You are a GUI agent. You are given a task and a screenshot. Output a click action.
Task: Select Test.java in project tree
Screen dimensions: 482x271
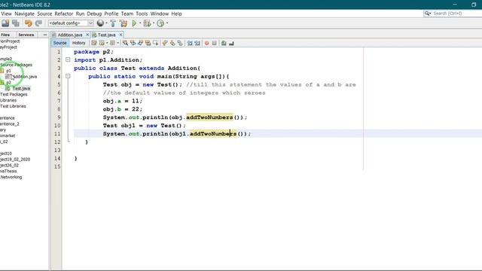(x=21, y=89)
